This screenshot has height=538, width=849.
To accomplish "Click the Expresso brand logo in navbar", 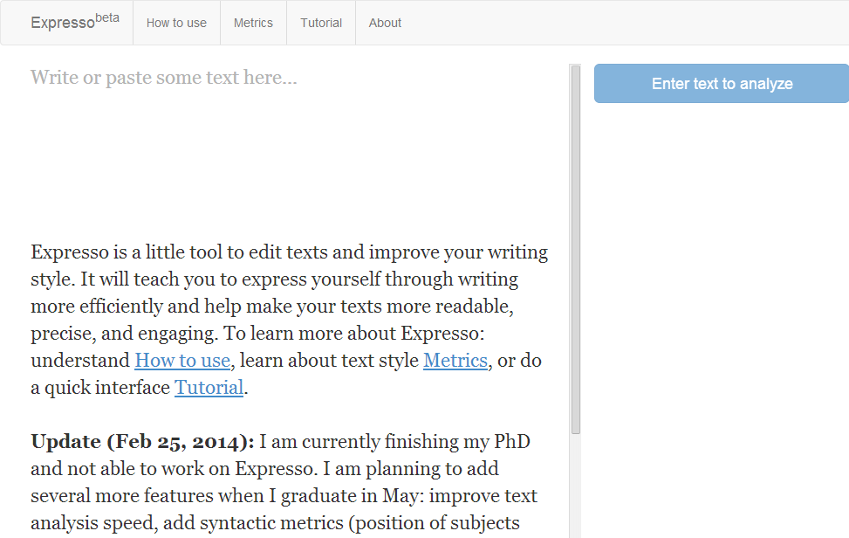I will coord(63,24).
